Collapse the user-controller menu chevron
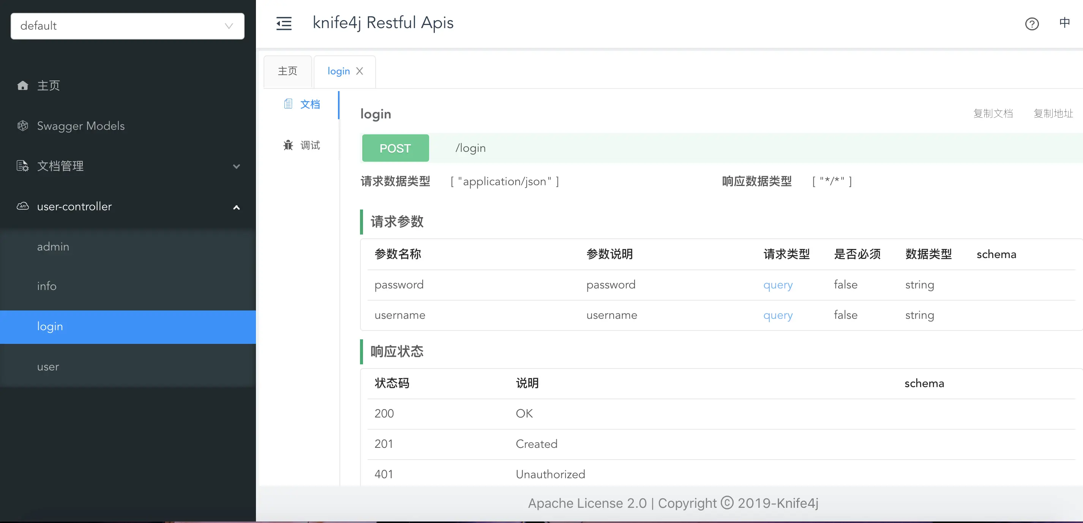Image resolution: width=1083 pixels, height=523 pixels. pyautogui.click(x=236, y=207)
